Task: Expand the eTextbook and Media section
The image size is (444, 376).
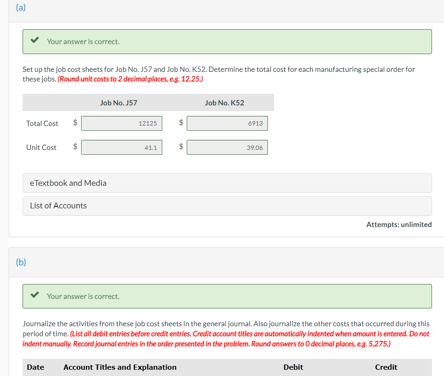Action: pyautogui.click(x=227, y=183)
